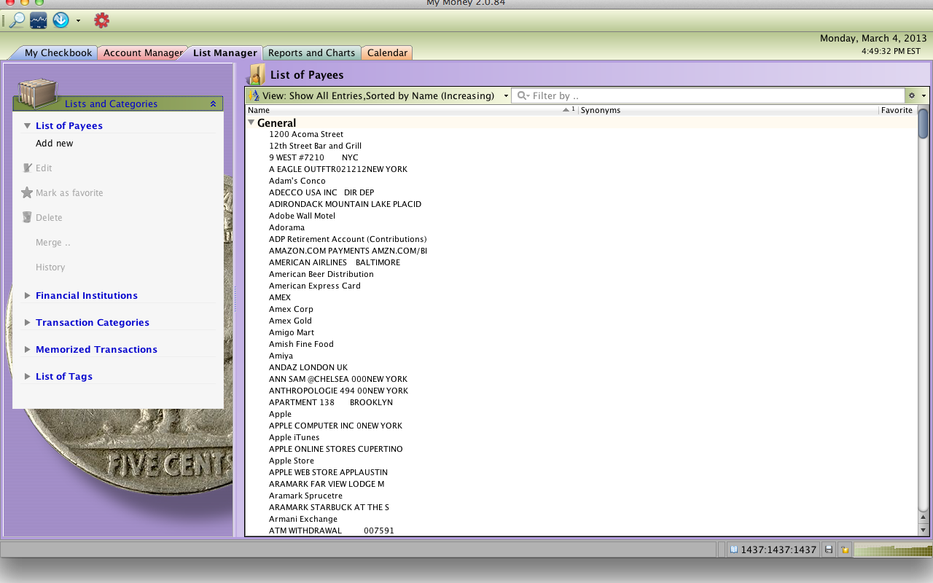The image size is (933, 583).
Task: Click the blue download arrow toolbar icon
Action: point(60,20)
